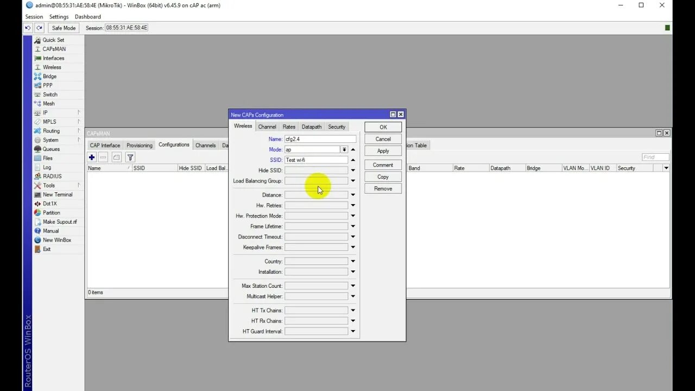Open Partition from sidebar
The height and width of the screenshot is (391, 695).
click(52, 213)
